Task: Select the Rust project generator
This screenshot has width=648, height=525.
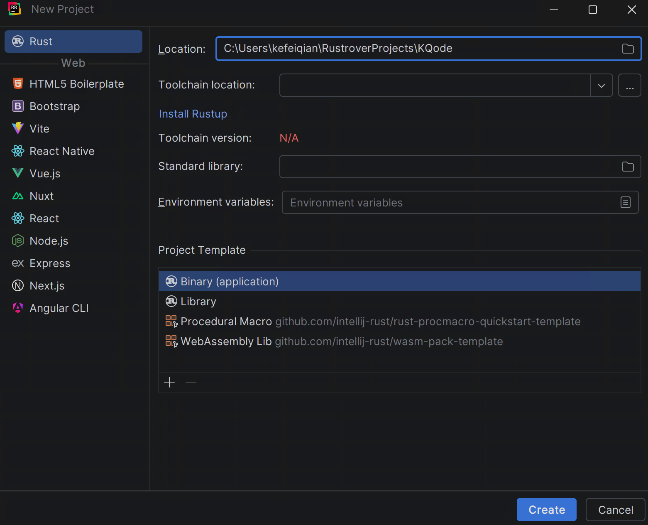Action: tap(73, 42)
